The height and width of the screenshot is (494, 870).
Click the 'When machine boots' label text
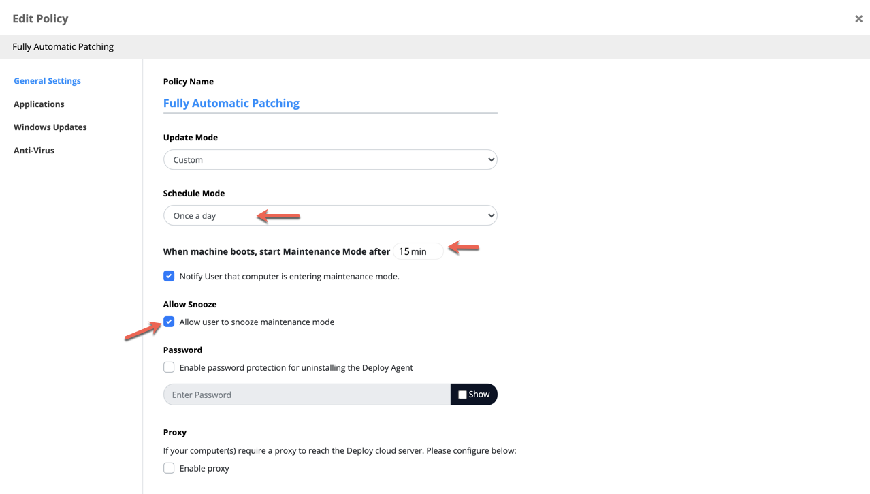point(276,252)
